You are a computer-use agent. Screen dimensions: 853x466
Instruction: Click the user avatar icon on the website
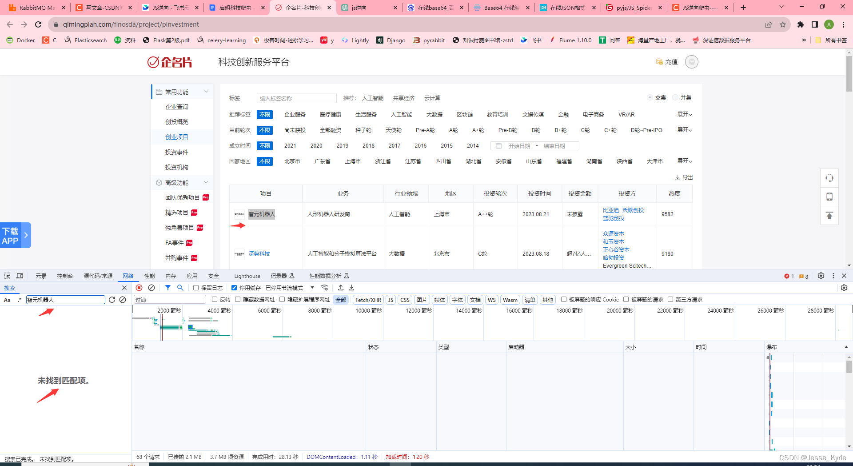click(x=691, y=62)
